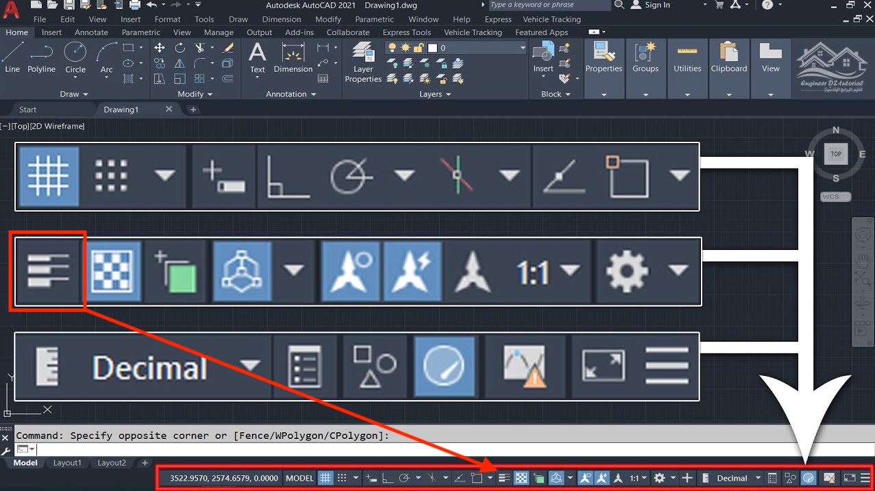
Task: Toggle snap mode dots in the bottom status bar
Action: [x=342, y=478]
